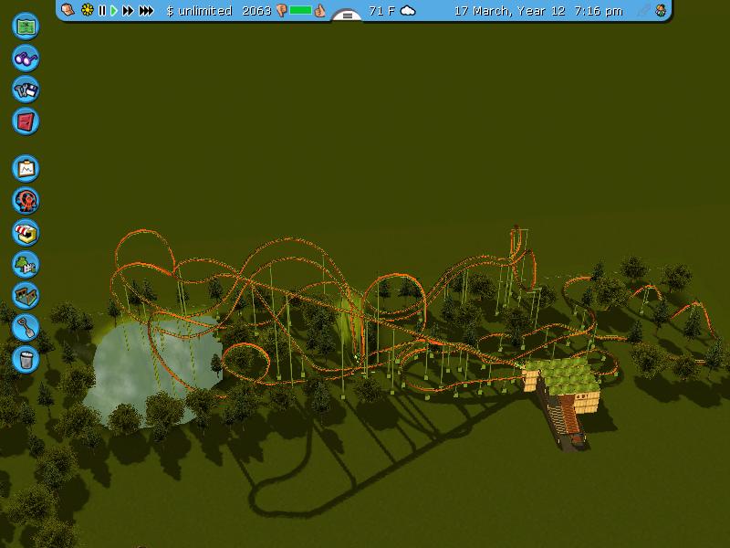This screenshot has width=730, height=548.
Task: Click the "7:16 pm" clock
Action: (x=599, y=11)
